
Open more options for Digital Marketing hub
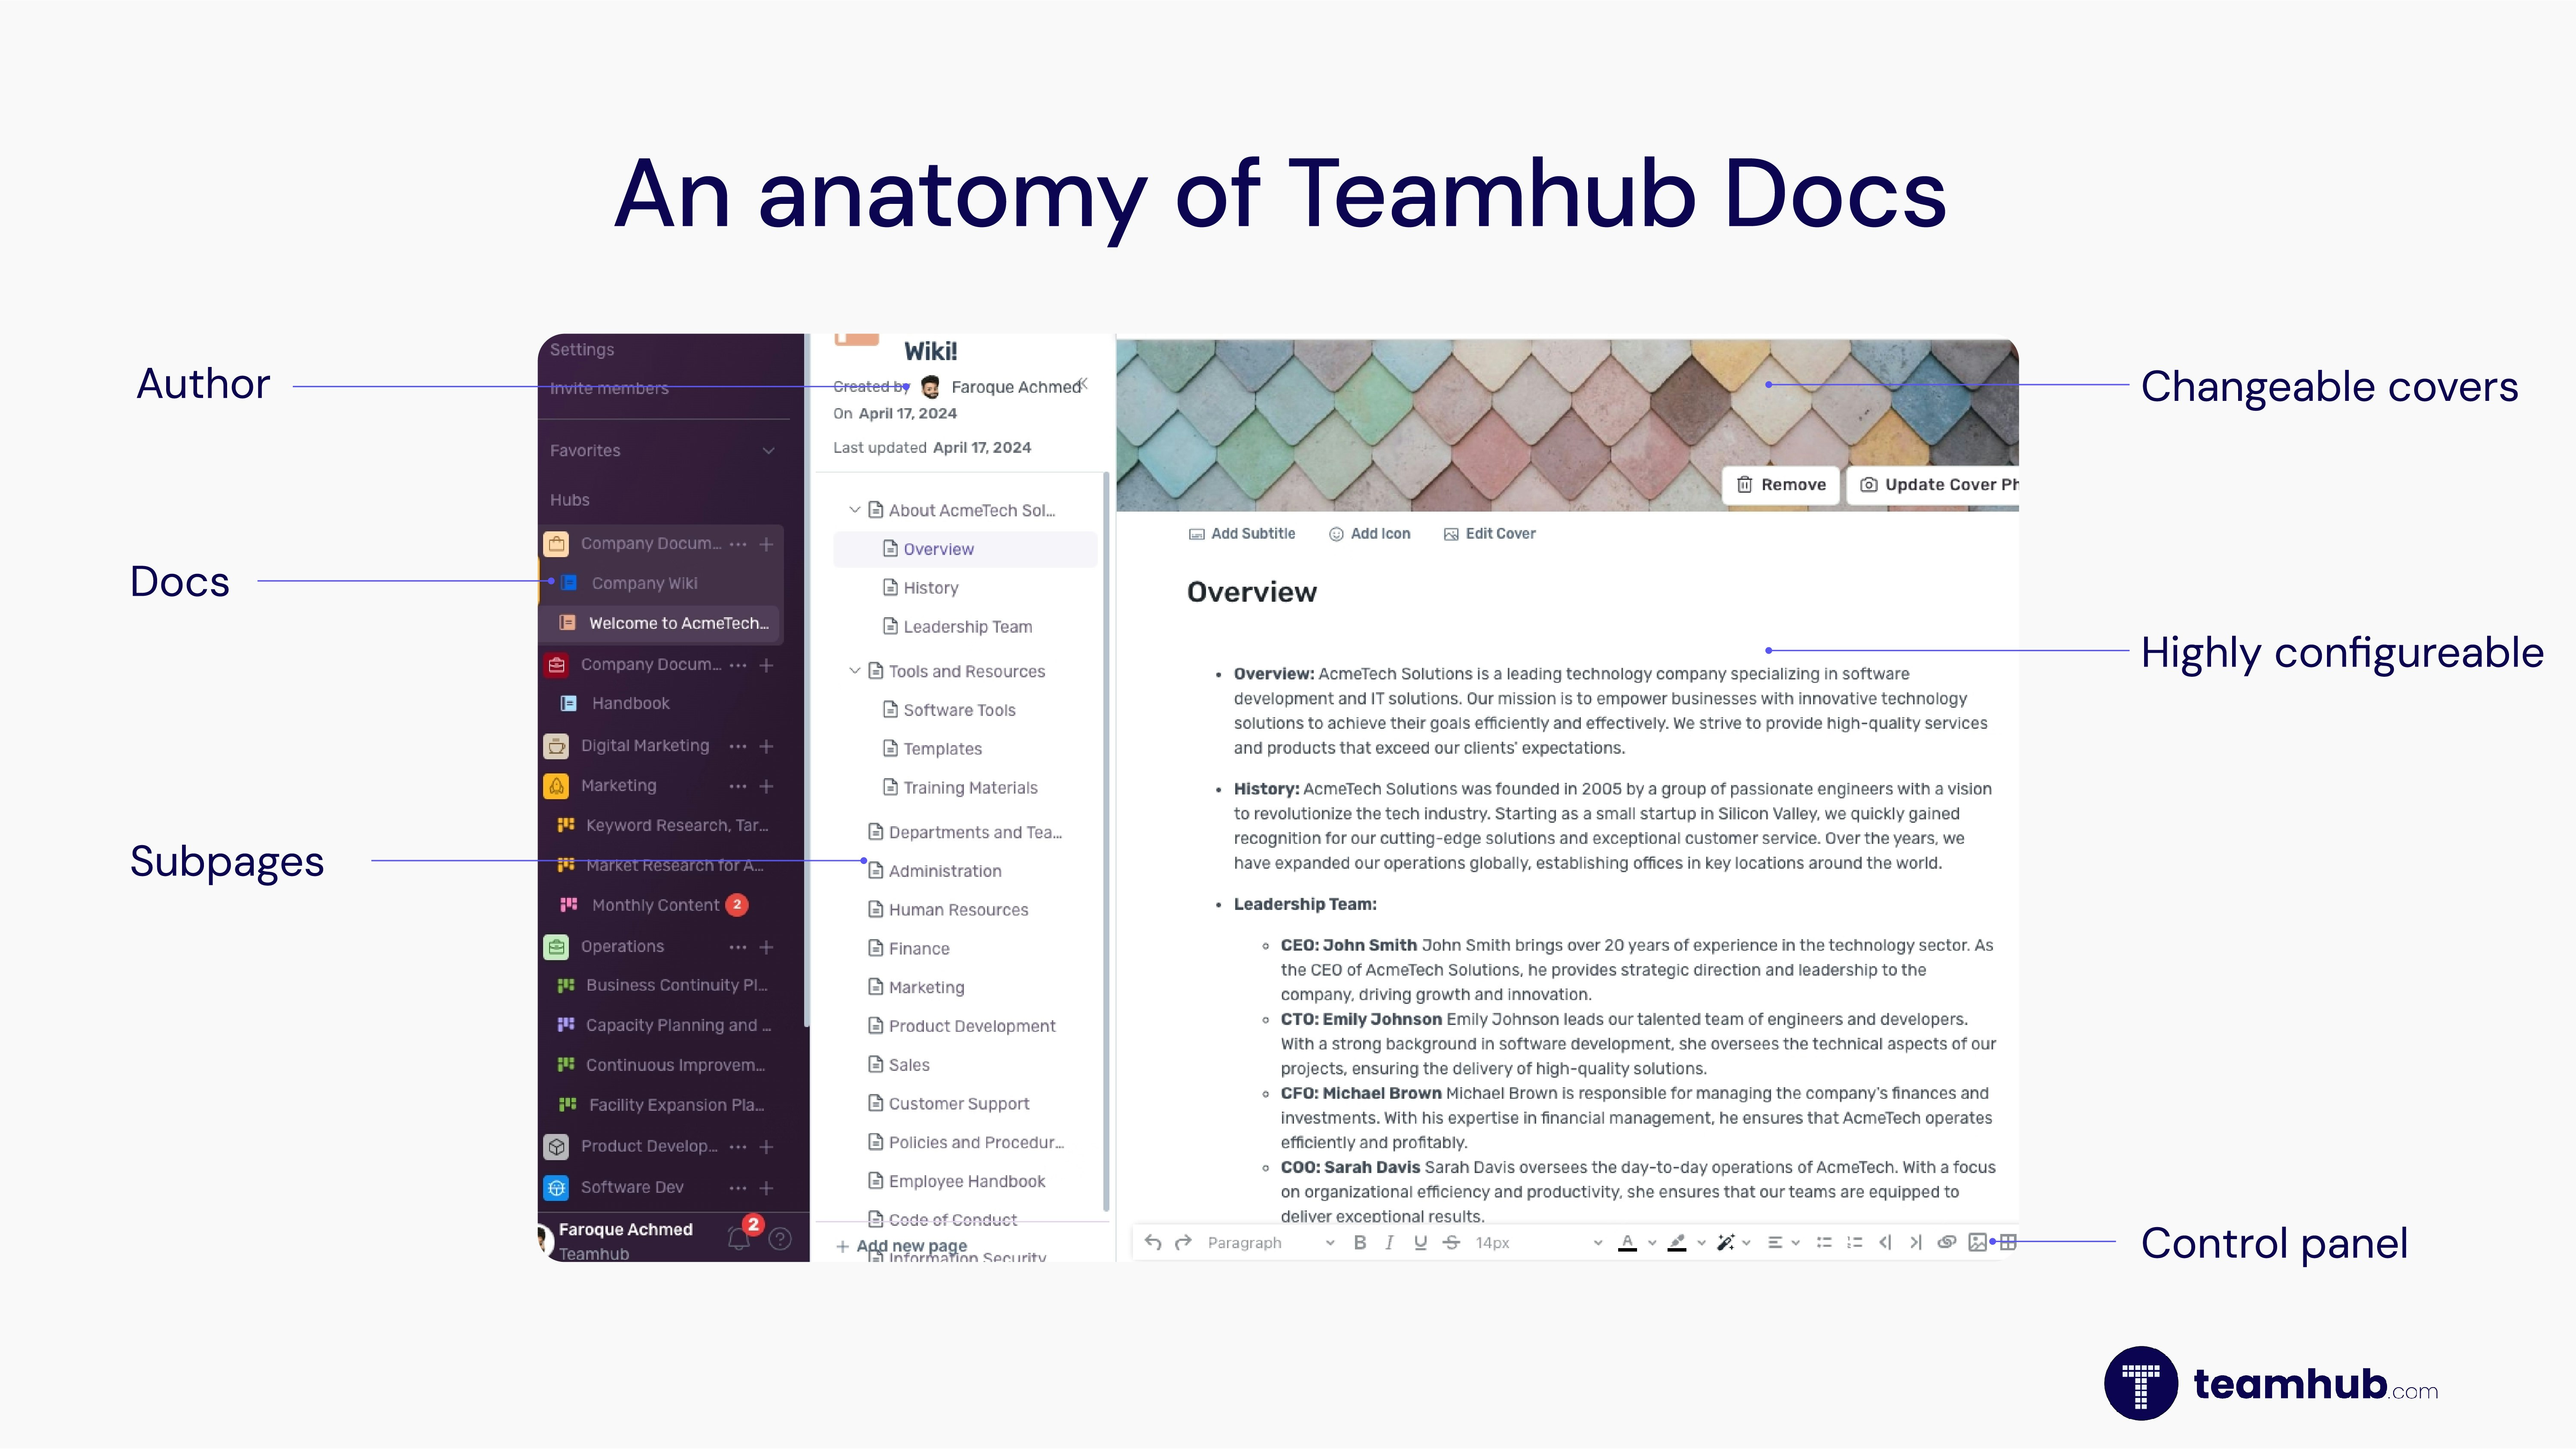738,746
